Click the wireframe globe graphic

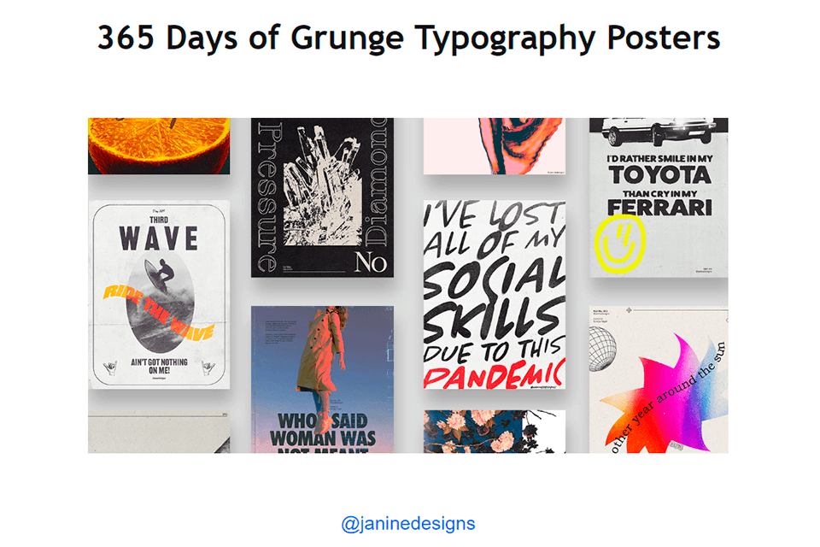[x=602, y=348]
